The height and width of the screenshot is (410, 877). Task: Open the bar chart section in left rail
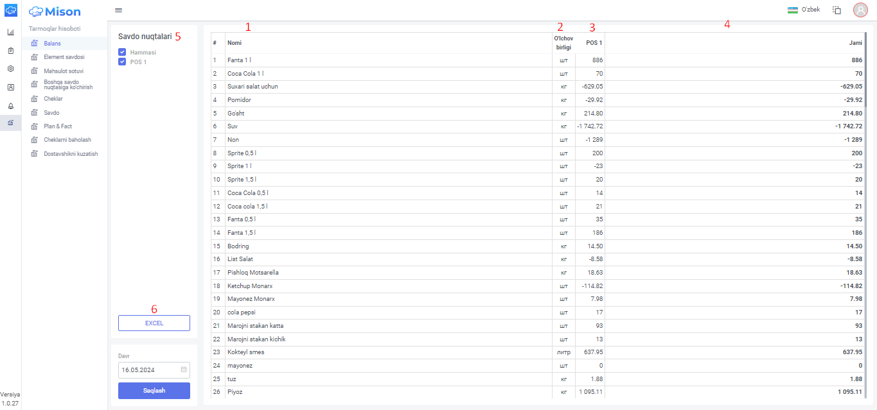10,32
